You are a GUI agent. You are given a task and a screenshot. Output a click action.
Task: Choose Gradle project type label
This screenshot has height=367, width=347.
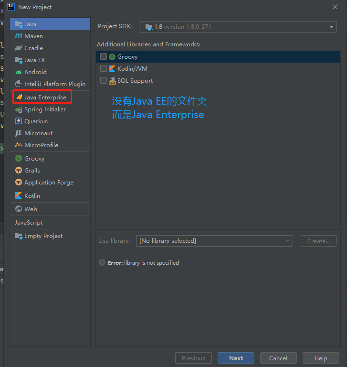34,48
